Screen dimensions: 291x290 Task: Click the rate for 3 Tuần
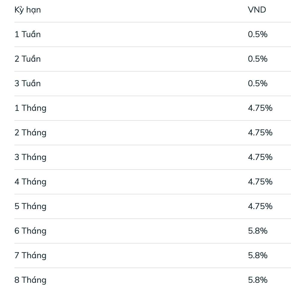257,84
